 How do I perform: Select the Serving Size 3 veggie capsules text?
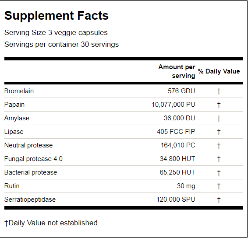(56, 33)
